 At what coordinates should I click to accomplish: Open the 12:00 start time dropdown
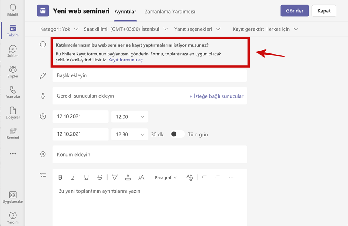130,117
